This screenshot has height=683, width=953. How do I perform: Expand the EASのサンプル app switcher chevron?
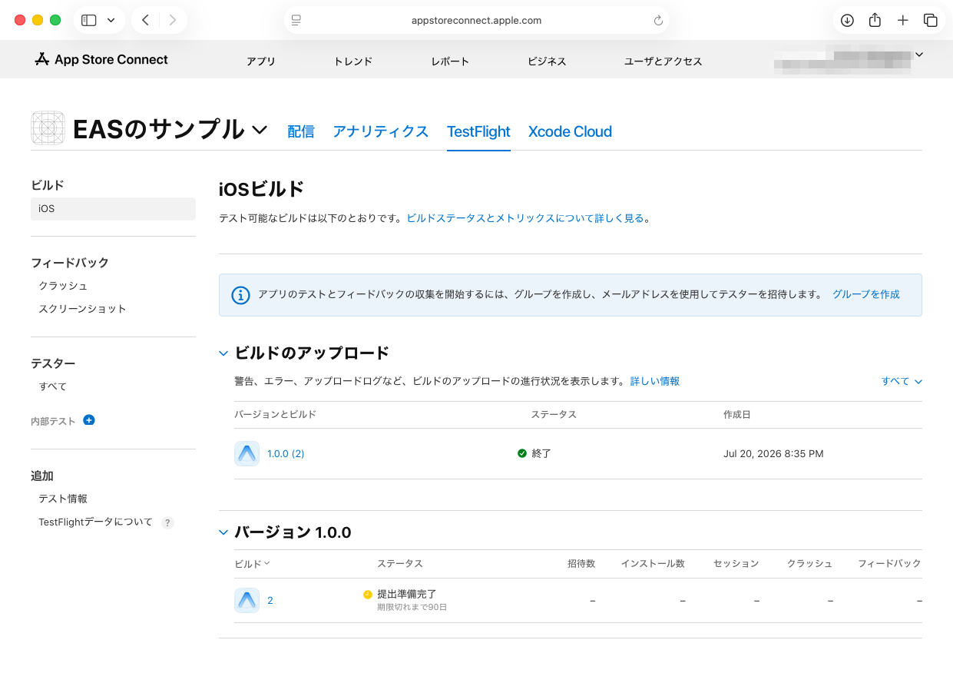pos(260,129)
